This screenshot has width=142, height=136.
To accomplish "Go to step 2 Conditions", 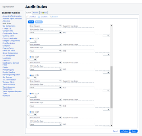I will 43,17.
